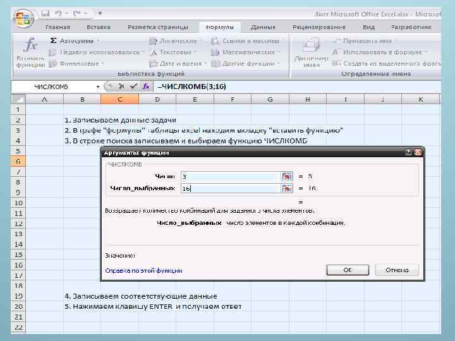Click text "4. Записываем соответствующие данные"

pyautogui.click(x=141, y=296)
